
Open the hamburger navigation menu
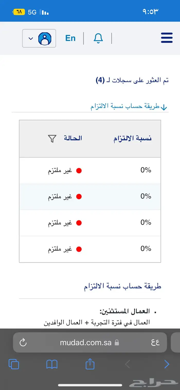tap(167, 38)
